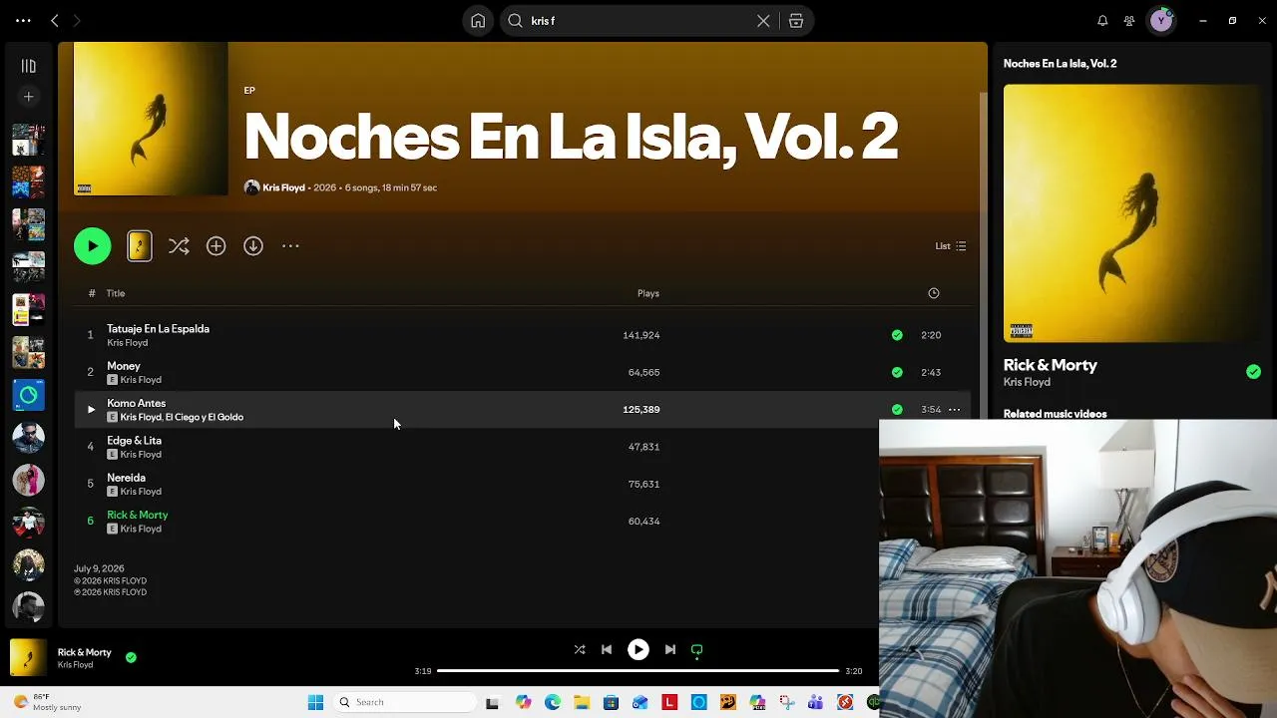Play Komo Antes with the row play icon

[91, 409]
